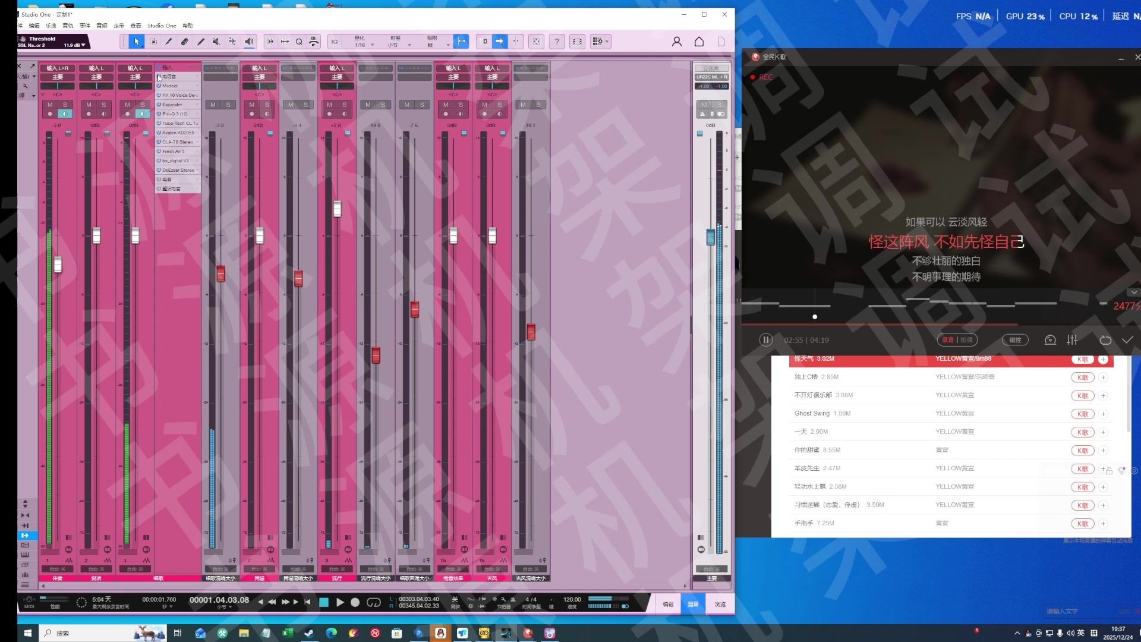Click K歌 button for Ghost Swing
This screenshot has width=1141, height=642.
[x=1082, y=414]
